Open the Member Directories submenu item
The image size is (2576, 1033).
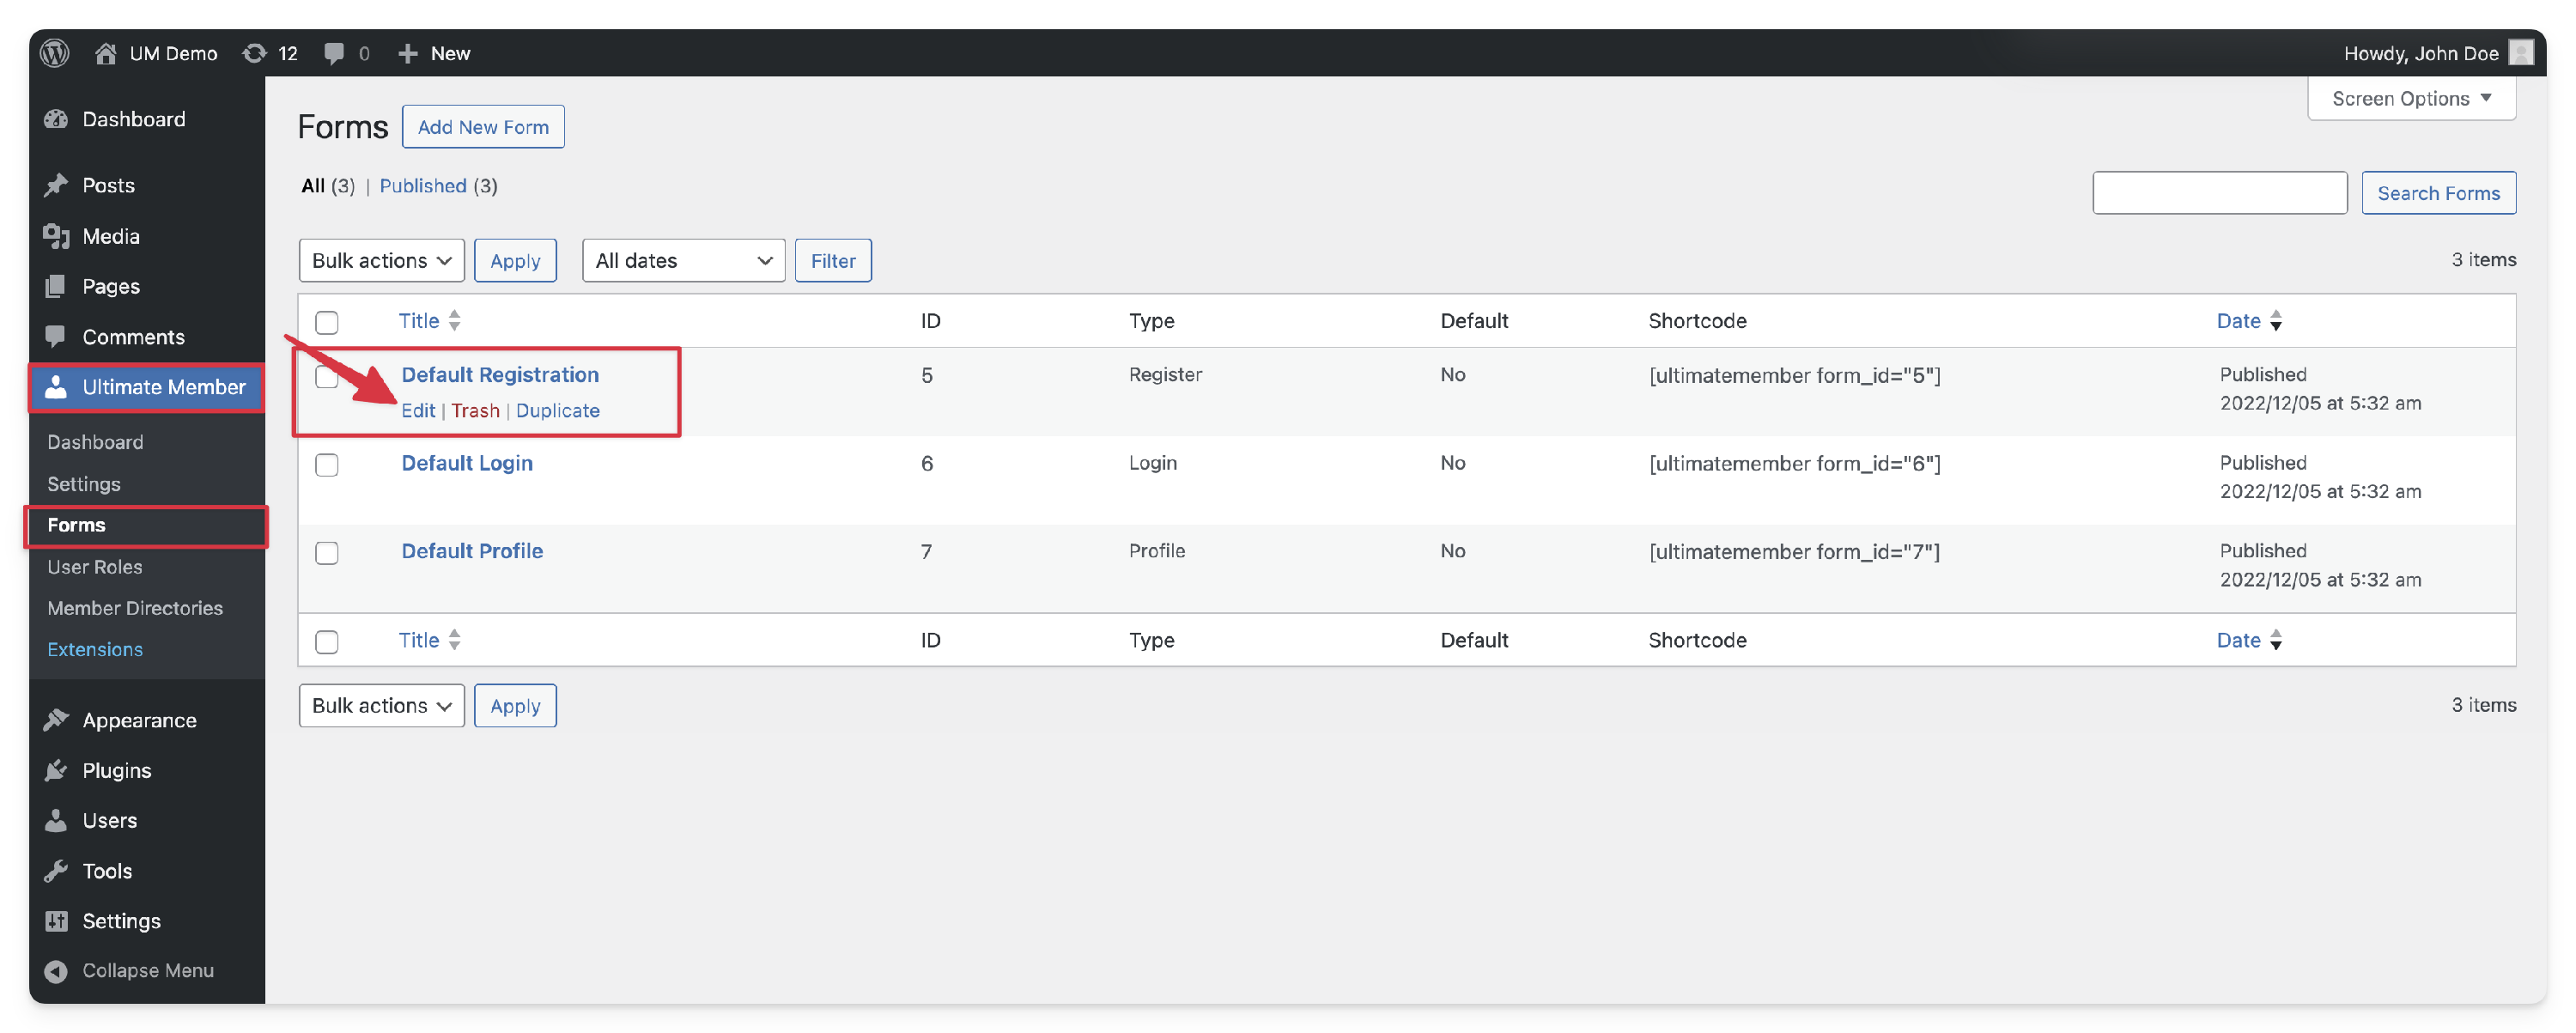[135, 608]
